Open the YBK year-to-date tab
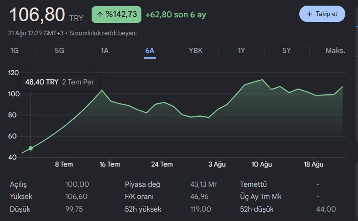Viewport: 358px width, 221px height. coord(195,50)
